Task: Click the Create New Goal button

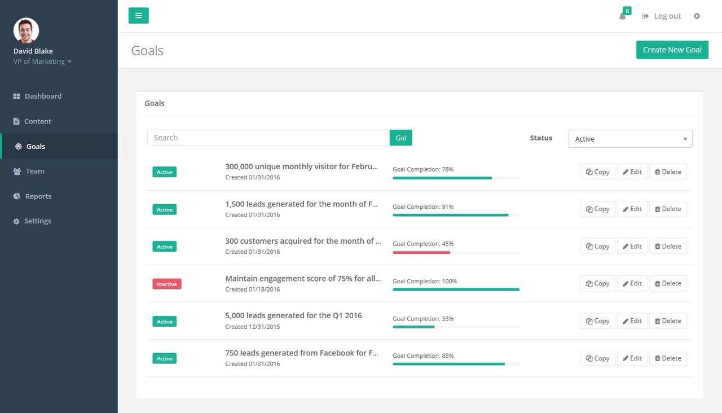Action: (x=672, y=50)
